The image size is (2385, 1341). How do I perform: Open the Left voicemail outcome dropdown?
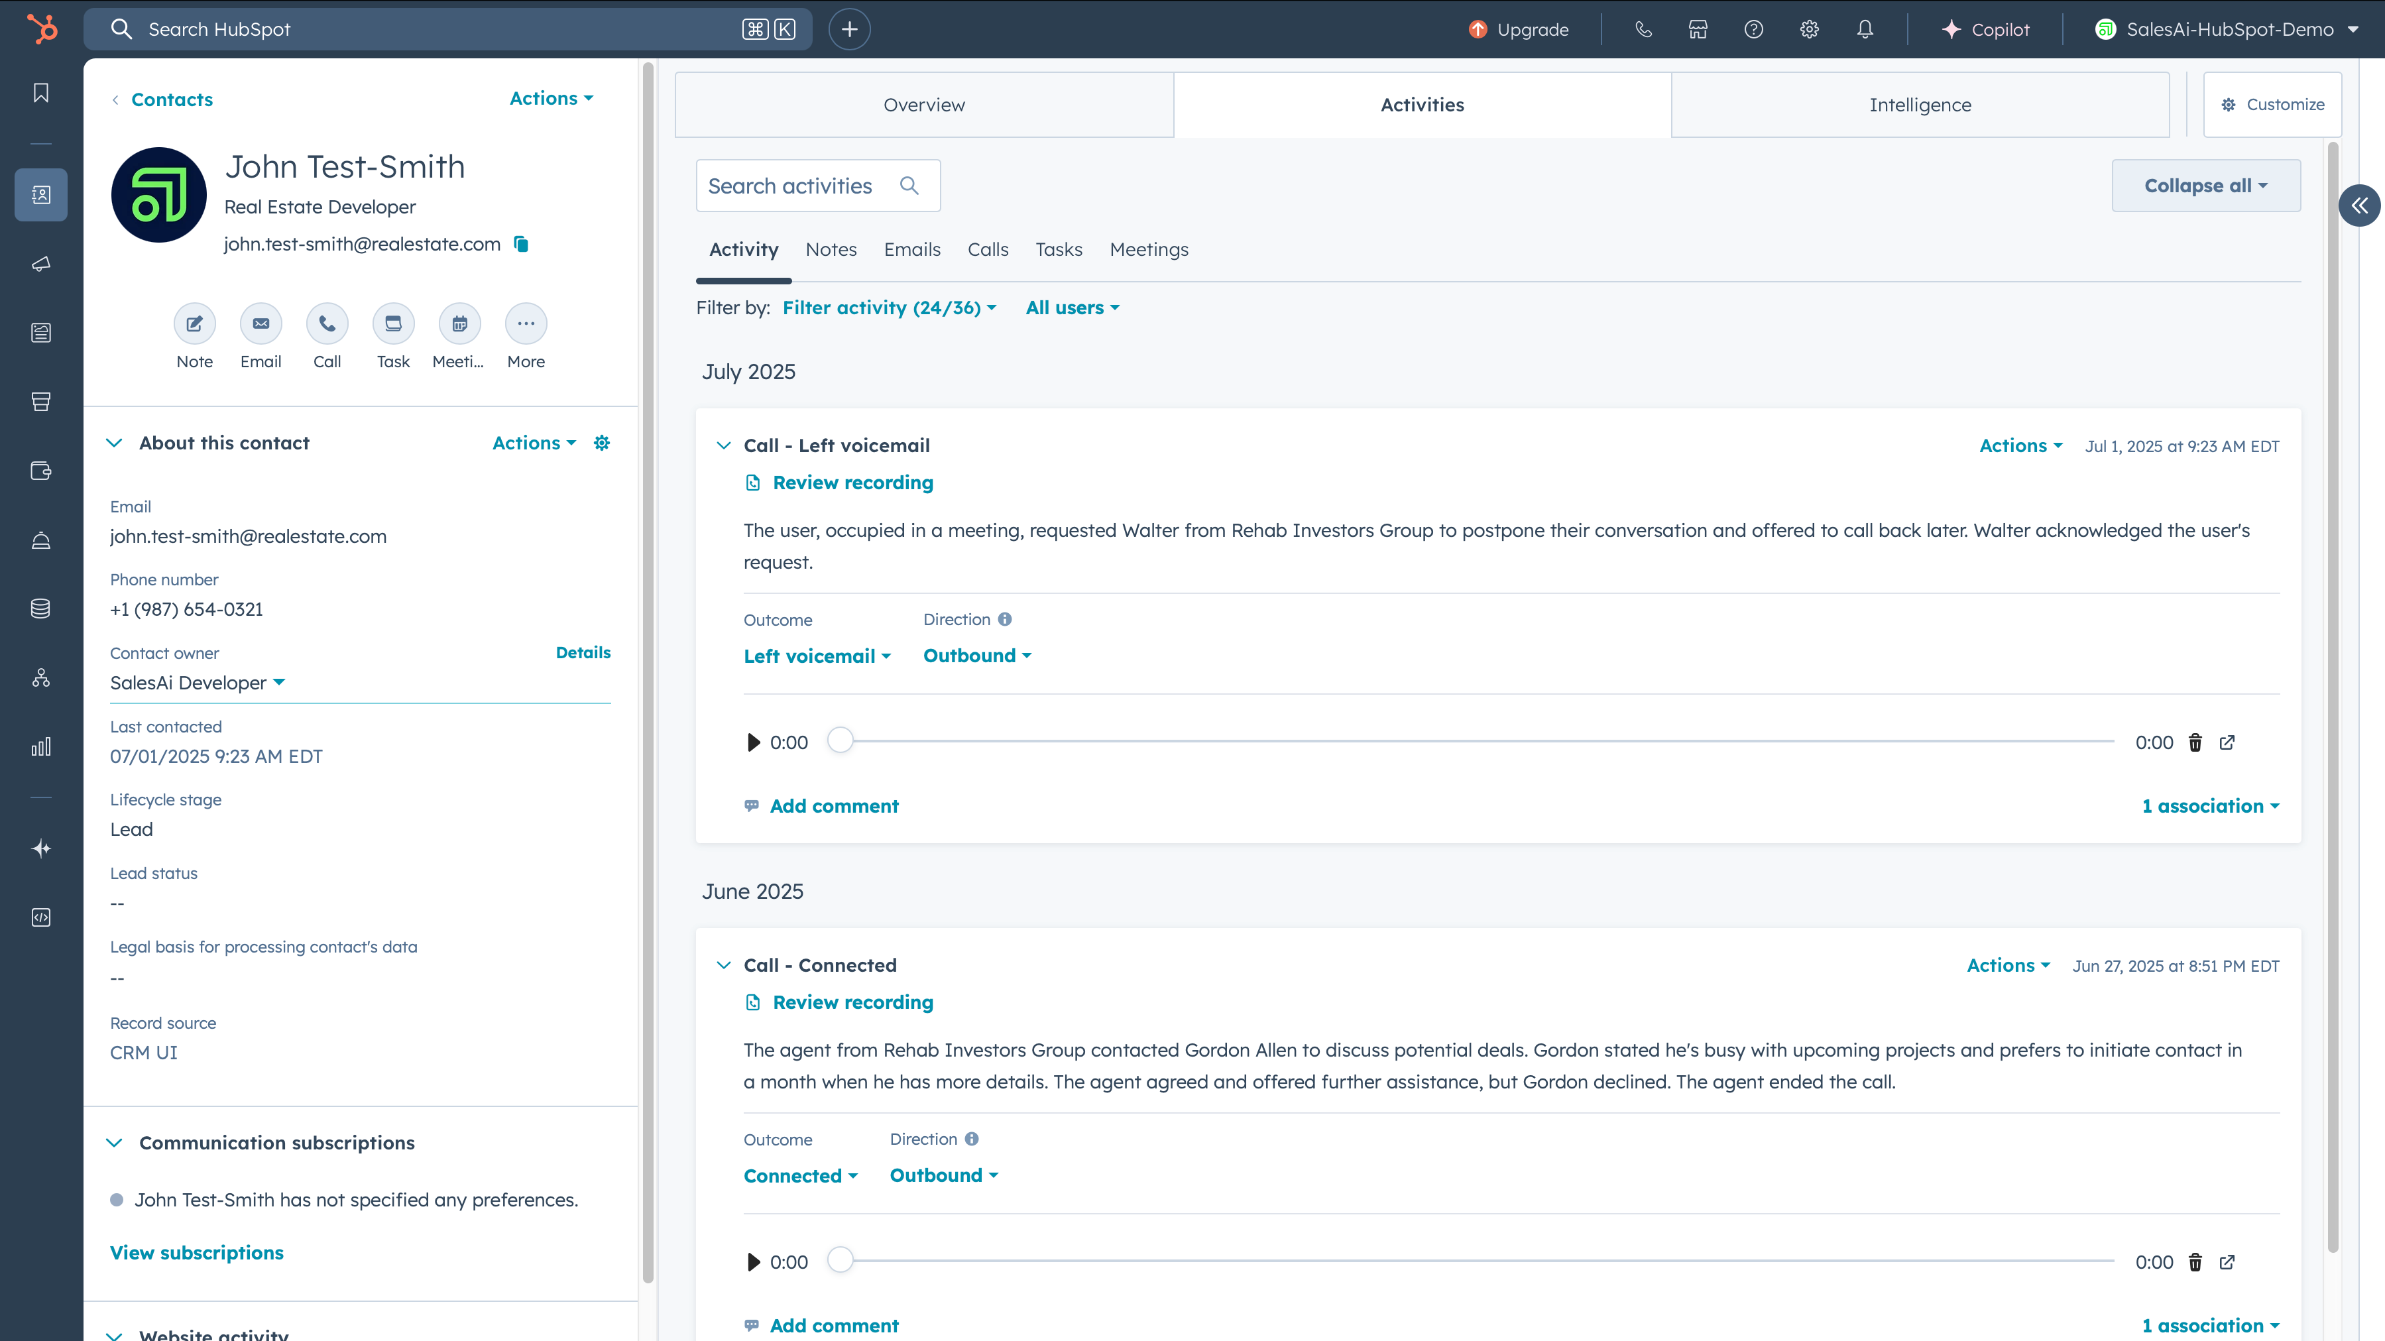tap(817, 656)
